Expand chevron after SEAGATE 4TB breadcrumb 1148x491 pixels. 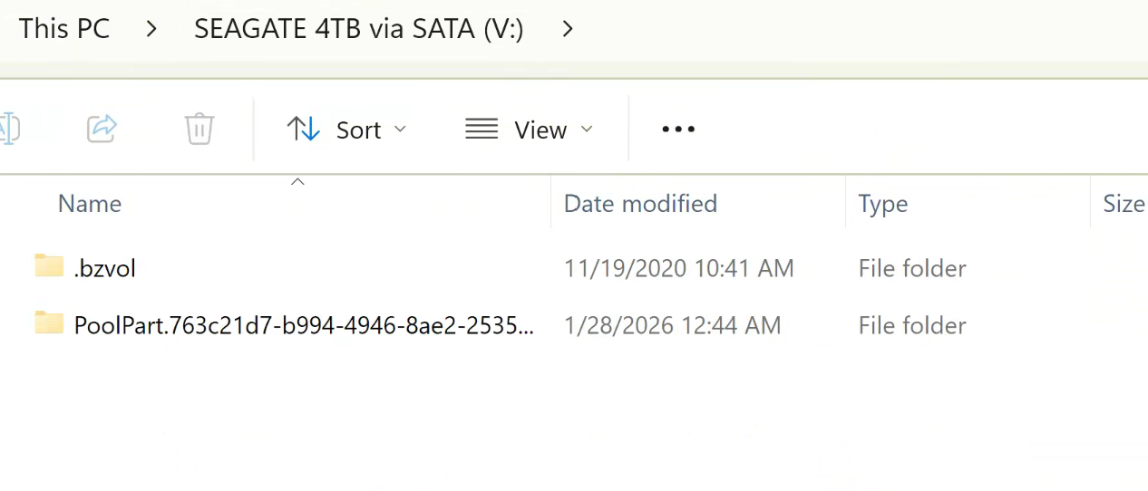(x=568, y=29)
